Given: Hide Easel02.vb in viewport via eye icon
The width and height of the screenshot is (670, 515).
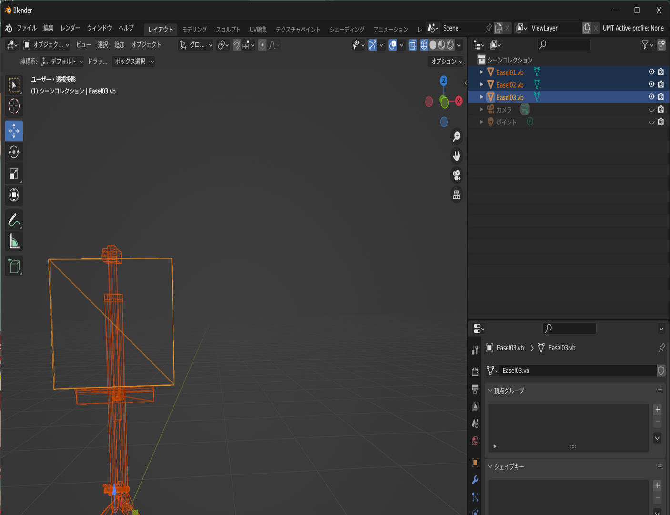Looking at the screenshot, I should [651, 84].
